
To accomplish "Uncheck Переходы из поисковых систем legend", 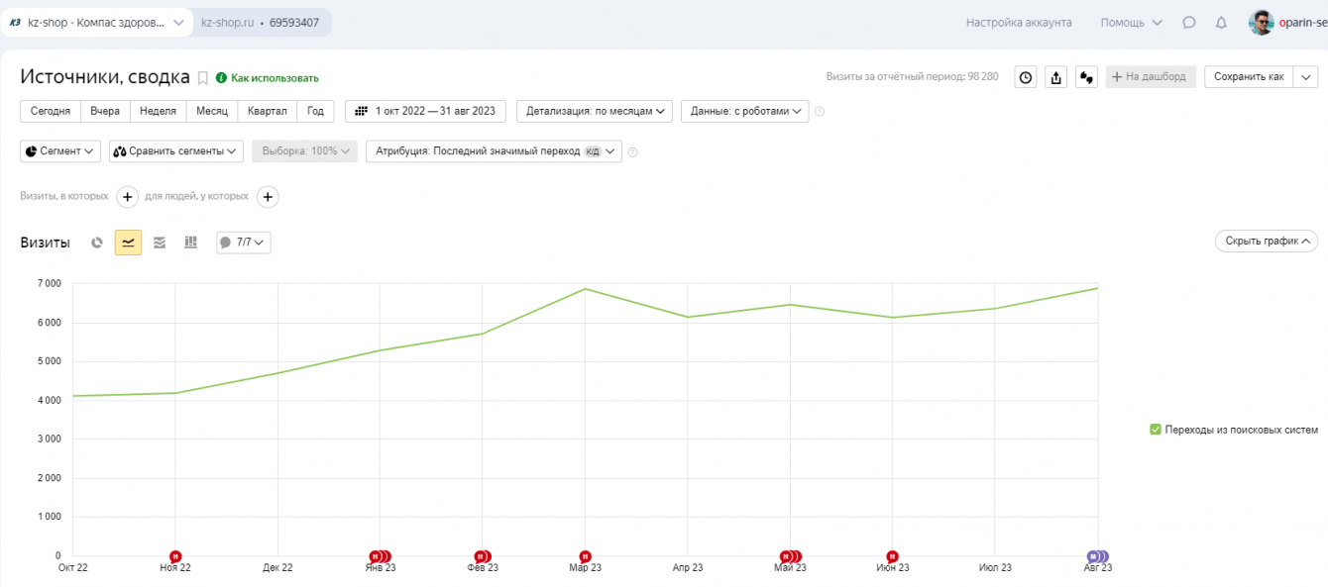I will [1156, 430].
